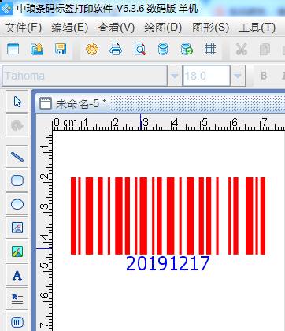Select the barcode tool in sidebar

pyautogui.click(x=17, y=322)
